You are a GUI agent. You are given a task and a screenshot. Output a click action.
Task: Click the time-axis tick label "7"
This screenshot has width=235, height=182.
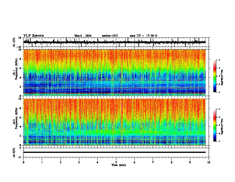153,162
